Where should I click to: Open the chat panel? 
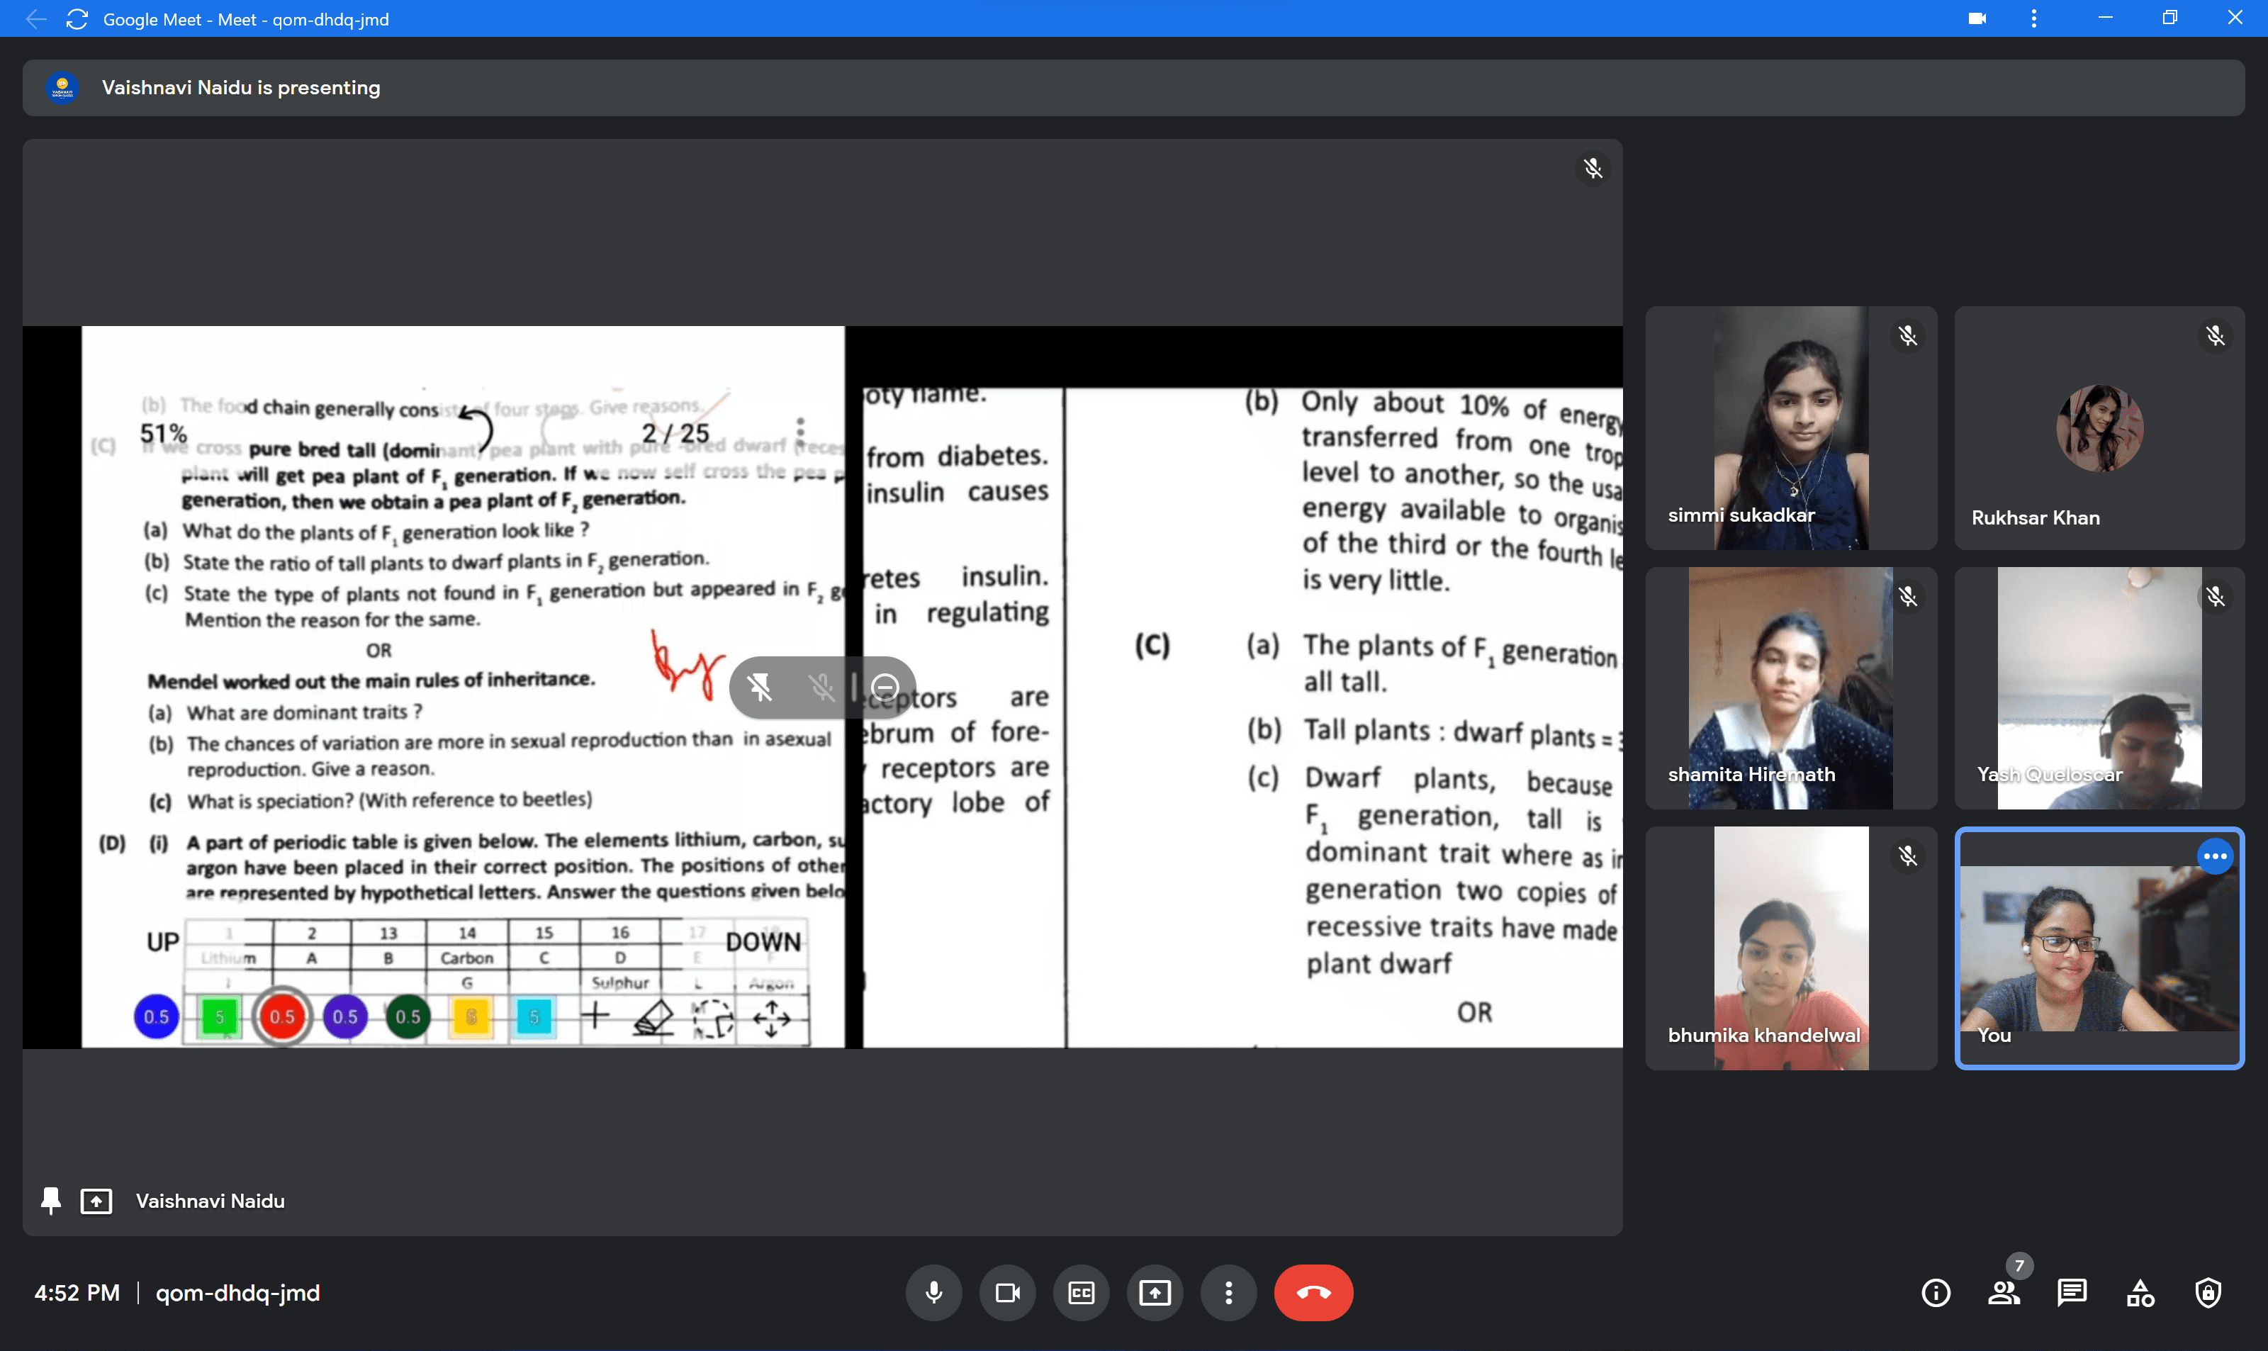coord(2072,1293)
